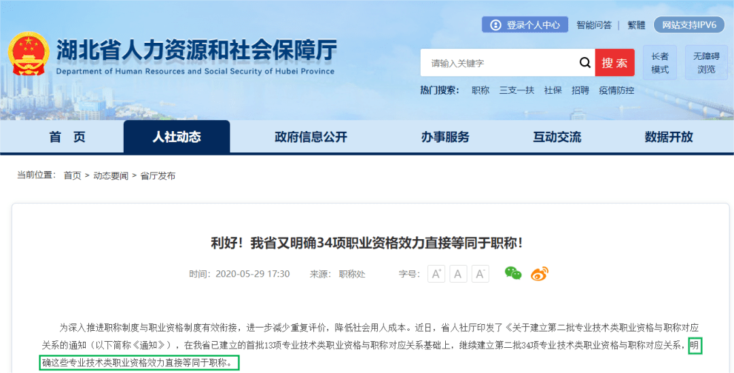Decrease font size with A- button
This screenshot has width=734, height=373.
click(x=480, y=274)
